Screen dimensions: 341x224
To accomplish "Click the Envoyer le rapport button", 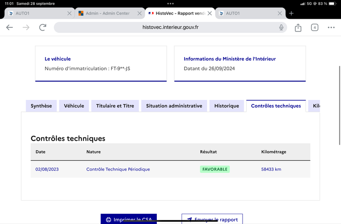I will 212,219.
